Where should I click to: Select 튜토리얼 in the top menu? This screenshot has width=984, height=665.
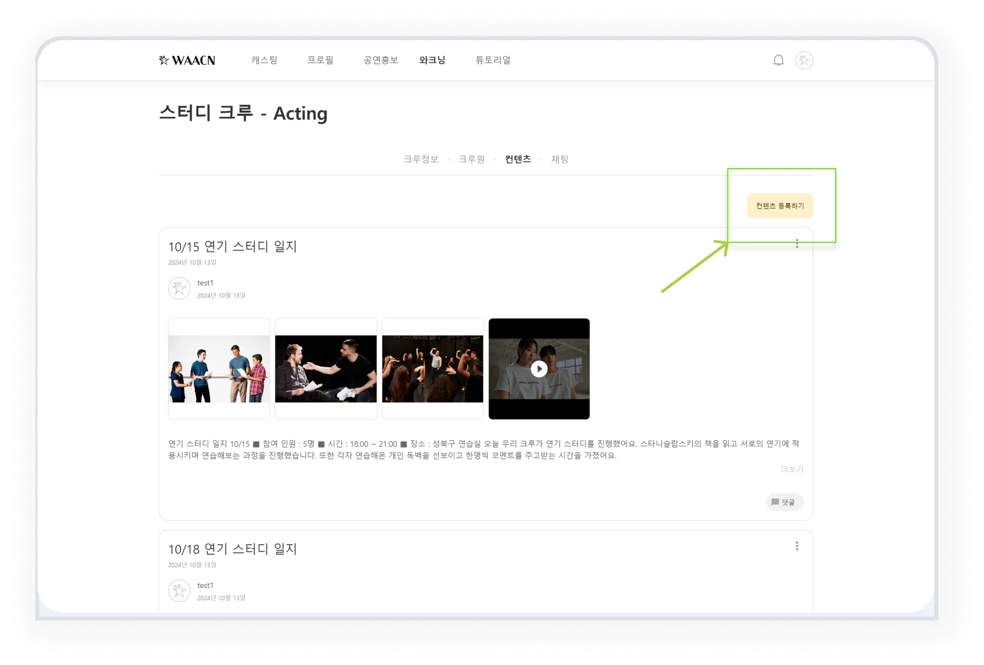pyautogui.click(x=492, y=60)
